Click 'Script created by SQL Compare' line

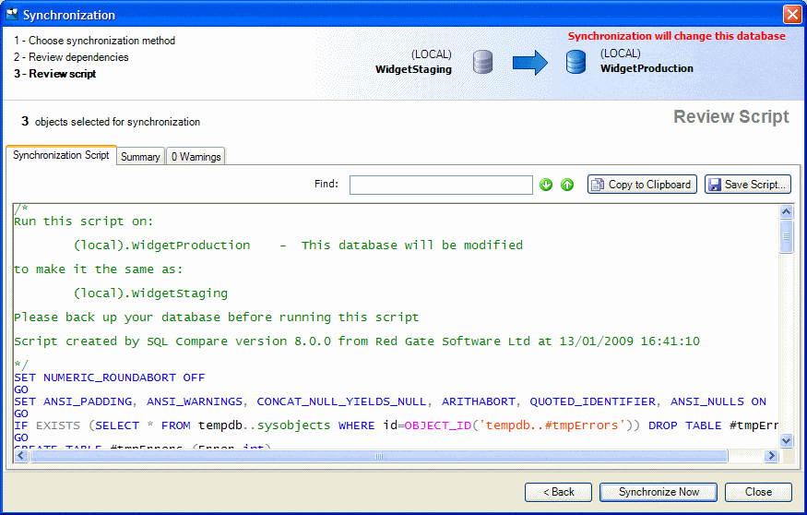[357, 341]
